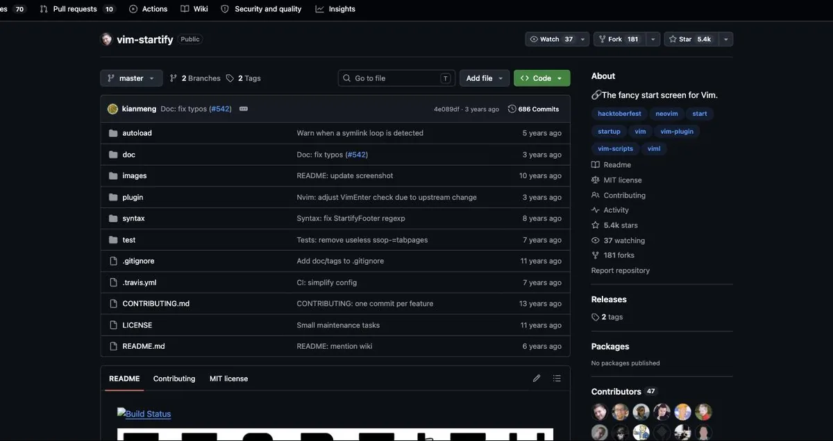Expand the Fork options dropdown arrow
This screenshot has width=833, height=441.
pyautogui.click(x=653, y=40)
